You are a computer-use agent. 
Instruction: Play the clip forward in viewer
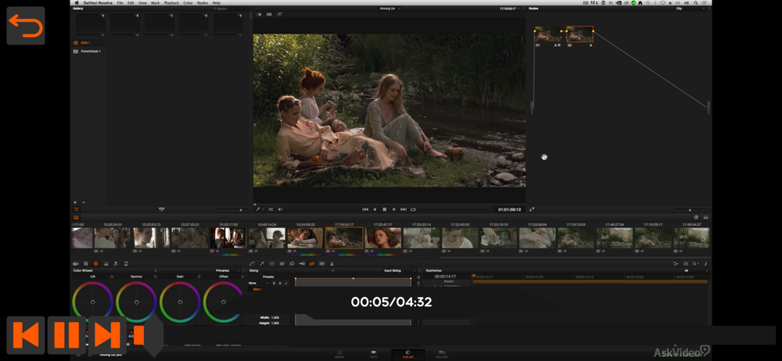(x=394, y=209)
